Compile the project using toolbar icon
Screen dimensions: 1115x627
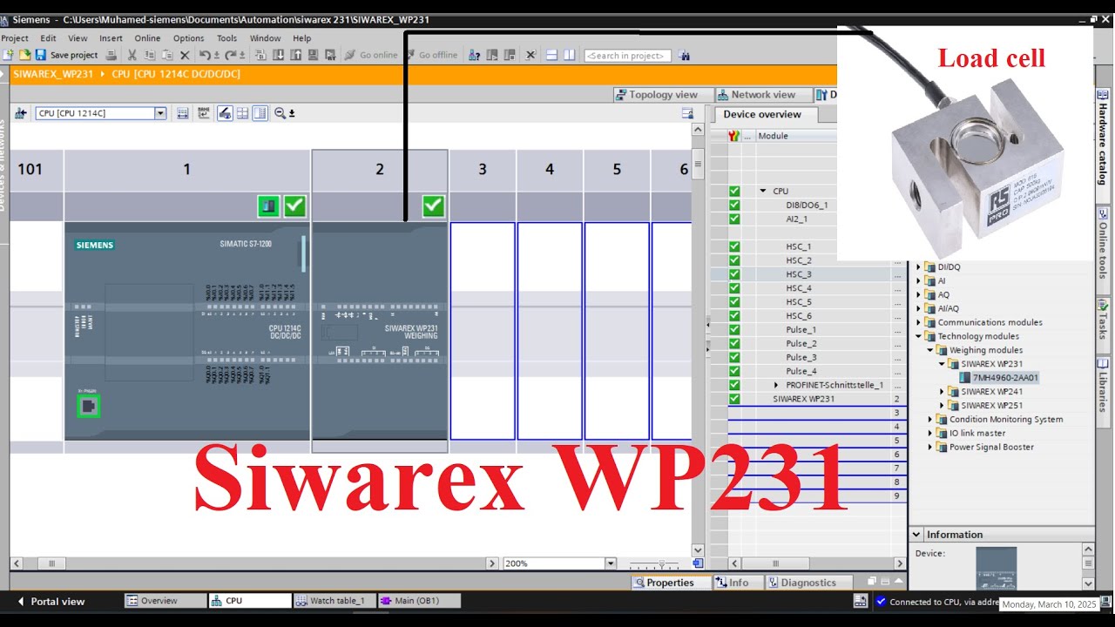pyautogui.click(x=260, y=55)
